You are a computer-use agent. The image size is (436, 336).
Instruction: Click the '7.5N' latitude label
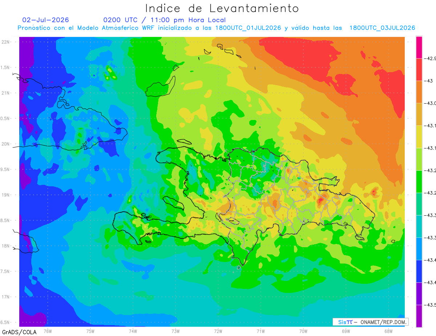5,271
